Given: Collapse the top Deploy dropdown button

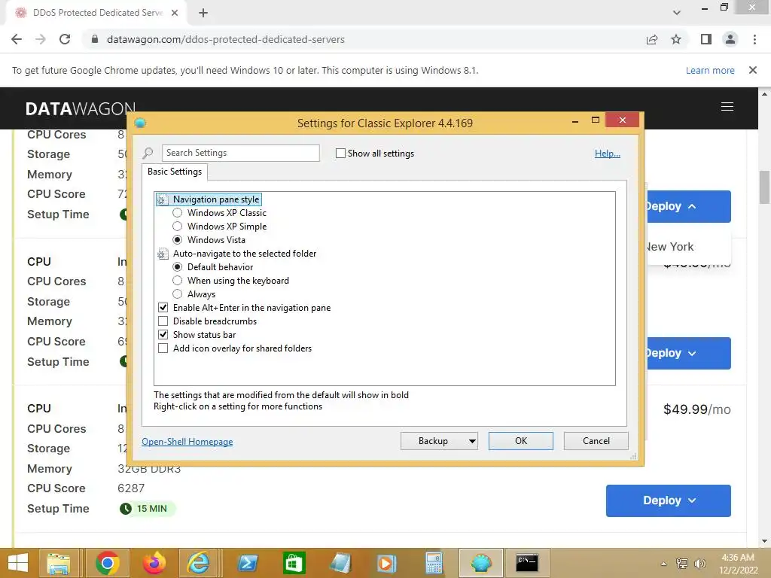Looking at the screenshot, I should 688,206.
